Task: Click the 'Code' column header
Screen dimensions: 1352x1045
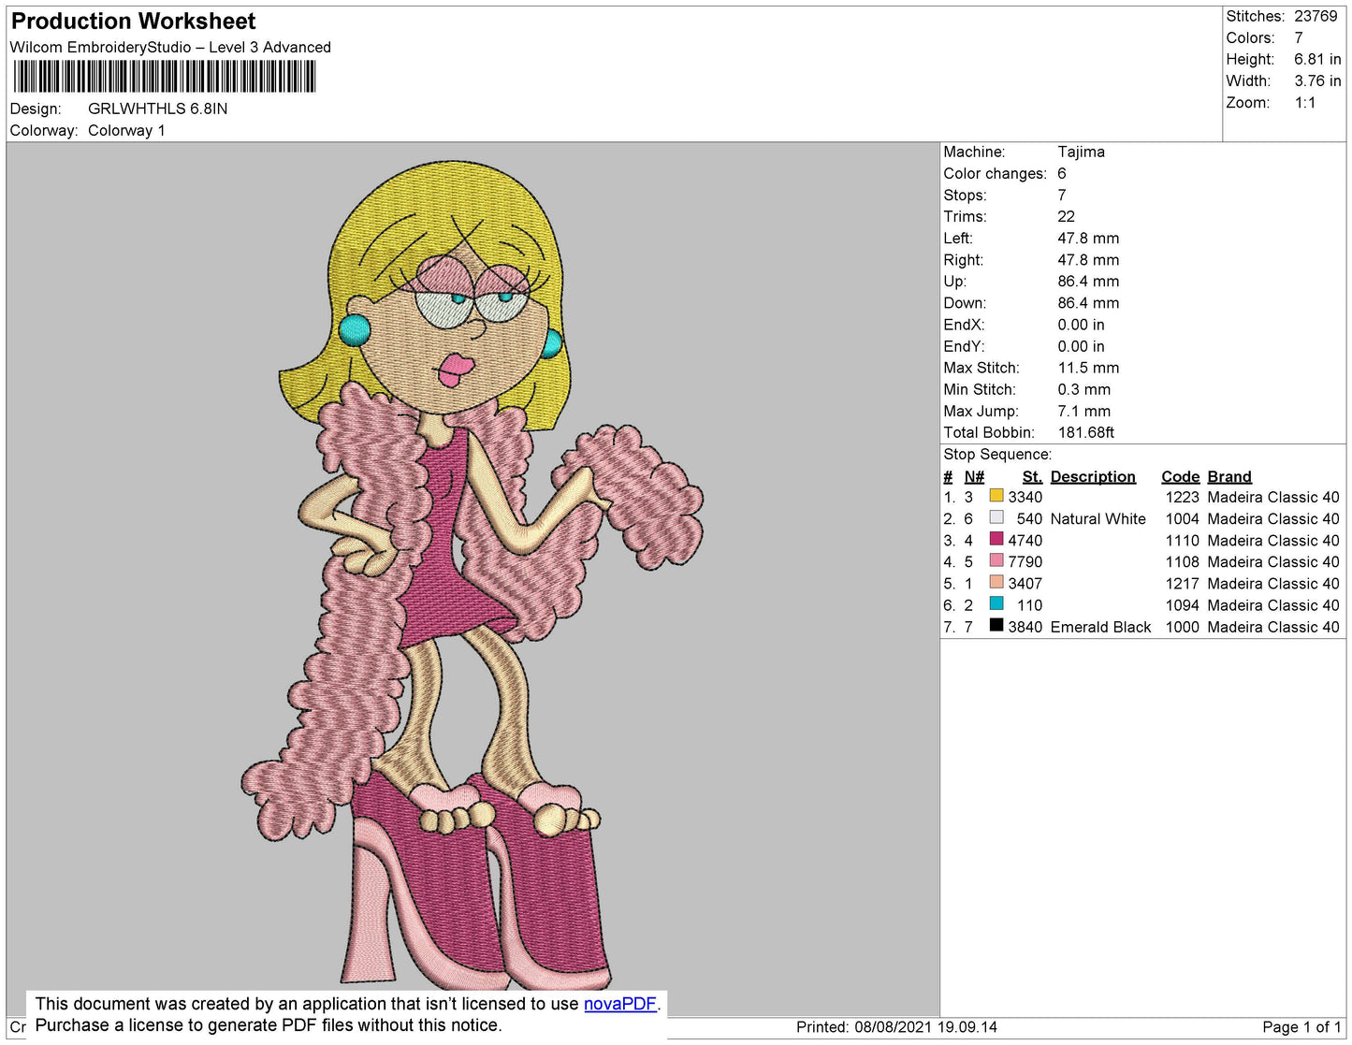Action: [x=1180, y=476]
